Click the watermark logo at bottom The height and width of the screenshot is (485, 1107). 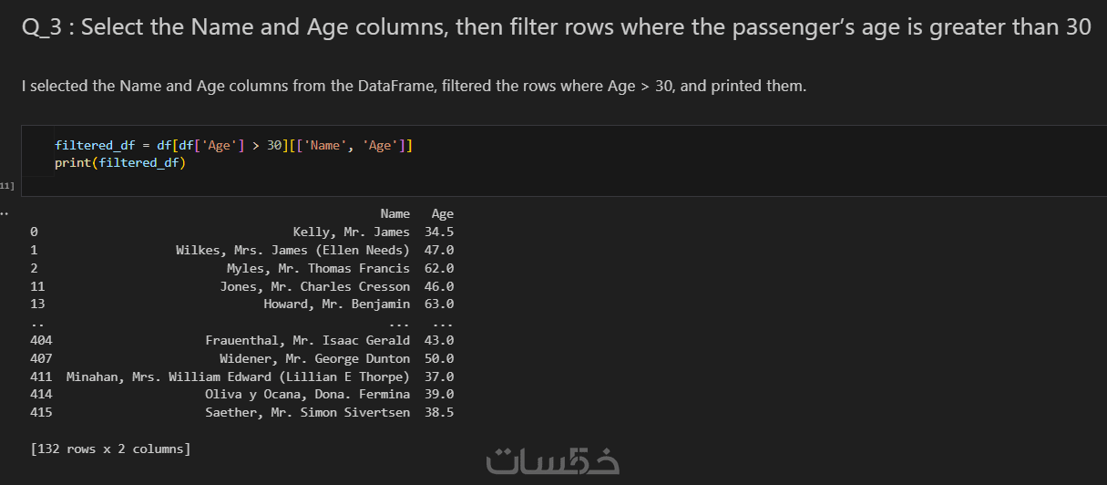tap(553, 460)
